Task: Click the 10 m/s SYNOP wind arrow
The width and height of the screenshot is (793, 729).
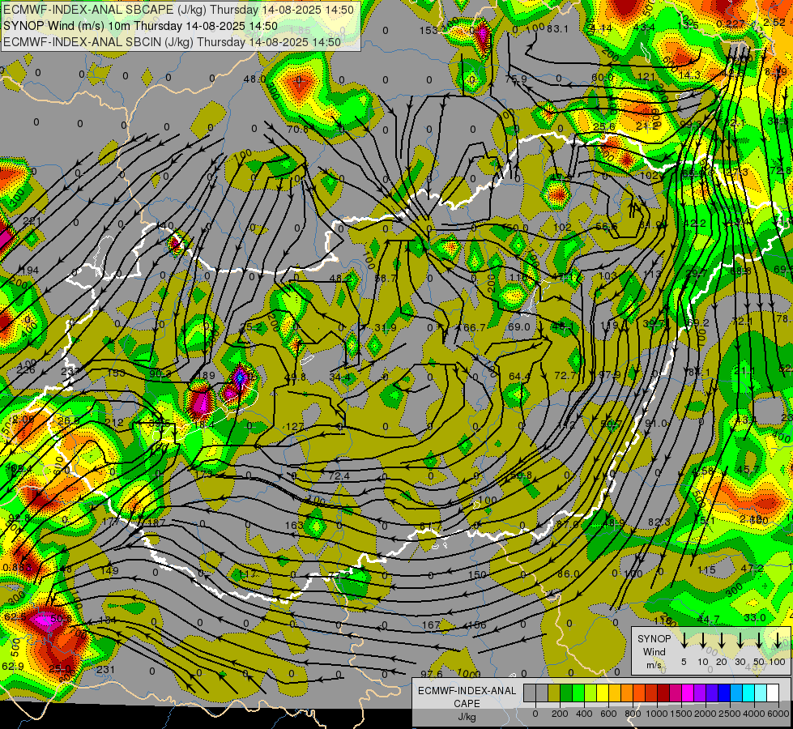Action: point(702,641)
